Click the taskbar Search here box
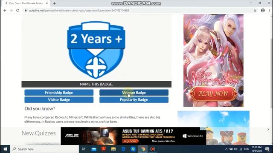This screenshot has height=153, width=273. pyautogui.click(x=44, y=149)
